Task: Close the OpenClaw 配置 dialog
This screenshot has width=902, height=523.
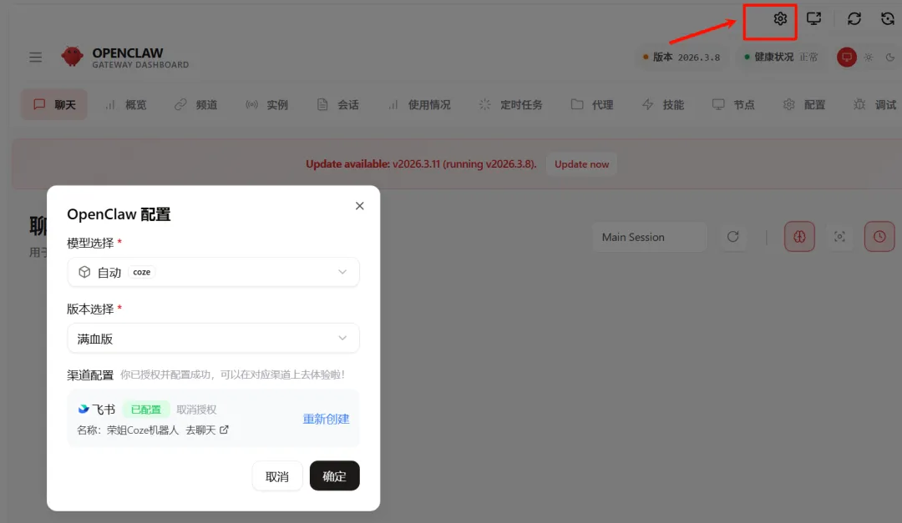Action: tap(359, 206)
